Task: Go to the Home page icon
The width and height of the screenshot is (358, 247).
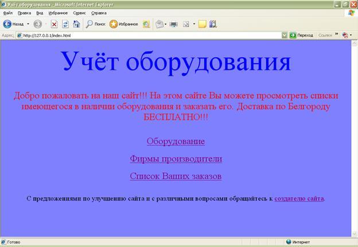Action: (76, 24)
